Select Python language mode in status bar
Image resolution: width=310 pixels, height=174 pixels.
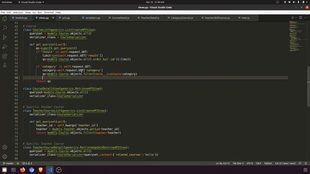click(x=268, y=163)
